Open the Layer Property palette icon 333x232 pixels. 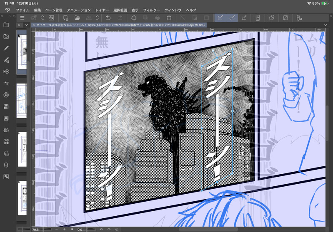coord(6,153)
